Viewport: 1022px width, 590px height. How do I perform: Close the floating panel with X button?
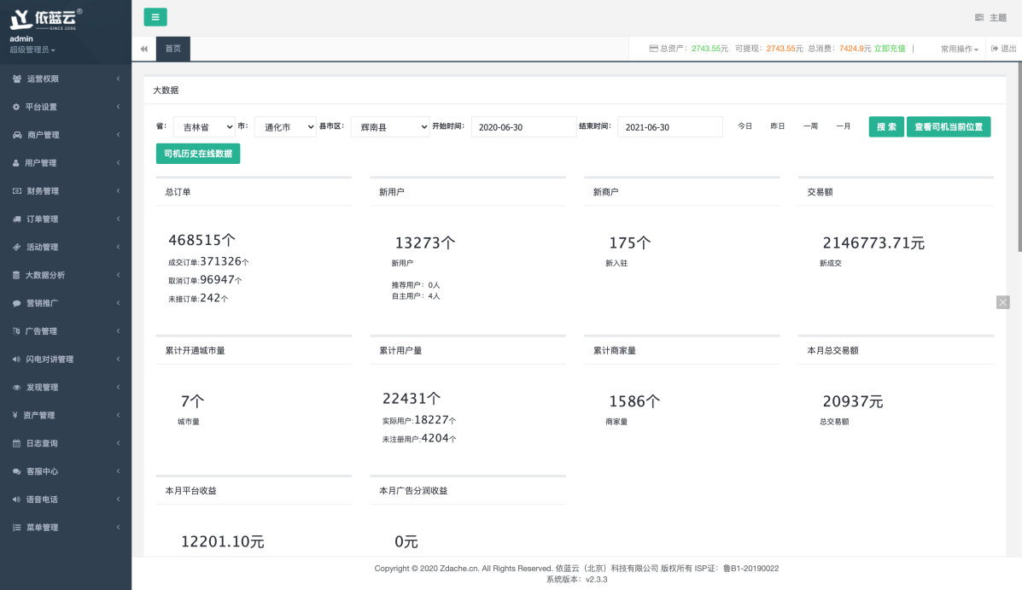[1003, 302]
